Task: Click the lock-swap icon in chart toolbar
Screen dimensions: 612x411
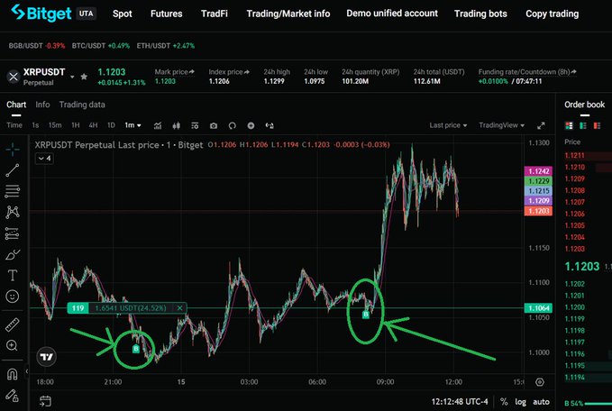Action: [269, 125]
